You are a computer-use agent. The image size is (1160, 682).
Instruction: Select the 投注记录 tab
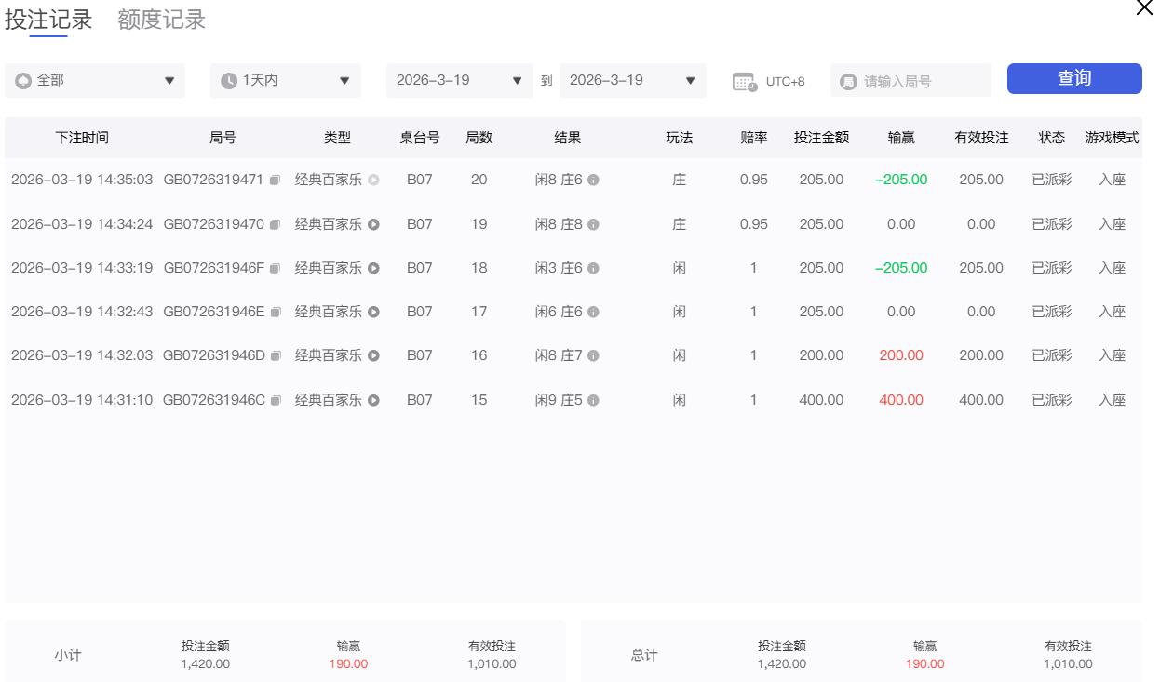tap(48, 20)
